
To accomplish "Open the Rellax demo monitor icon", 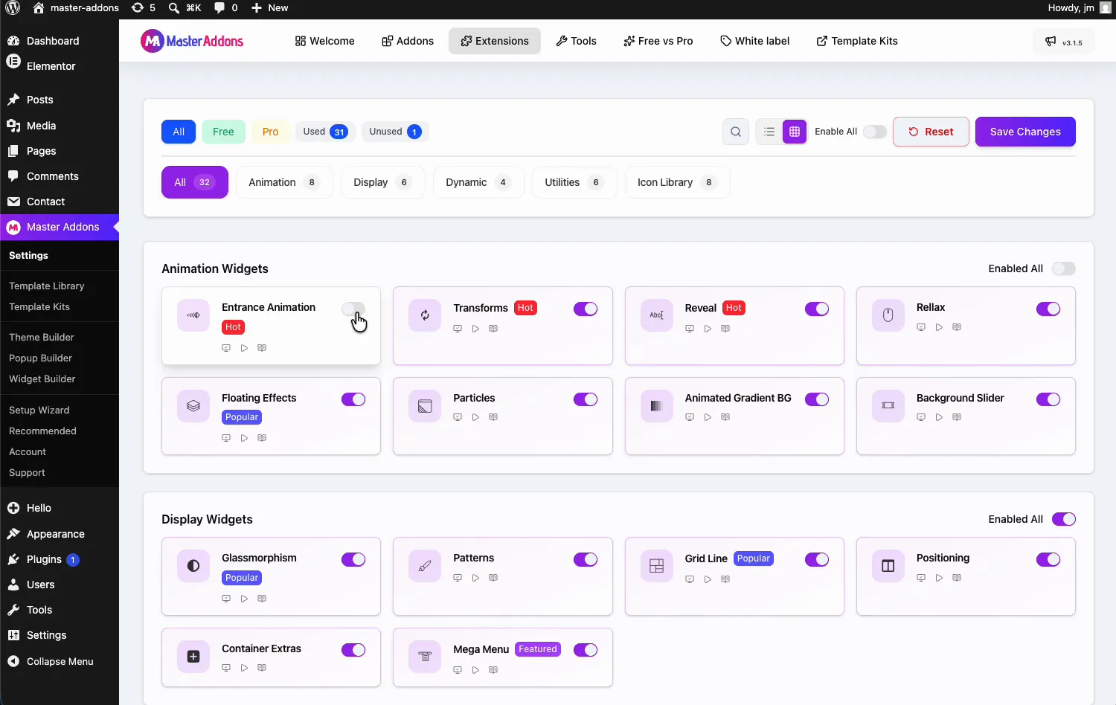I will tap(921, 327).
